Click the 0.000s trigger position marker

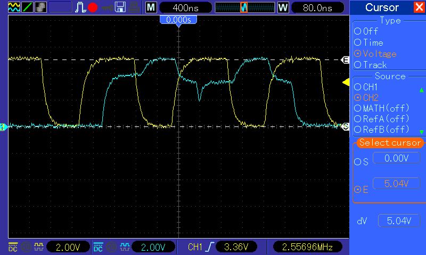point(178,19)
